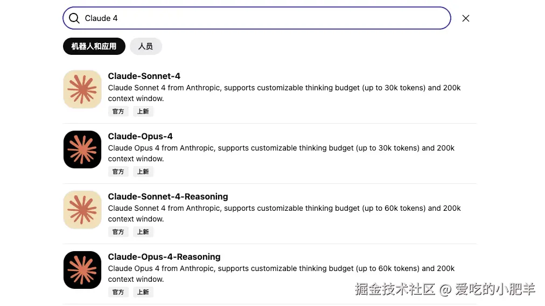The width and height of the screenshot is (545, 306).
Task: Open the Claude-Opus-4 title link
Action: pos(140,136)
